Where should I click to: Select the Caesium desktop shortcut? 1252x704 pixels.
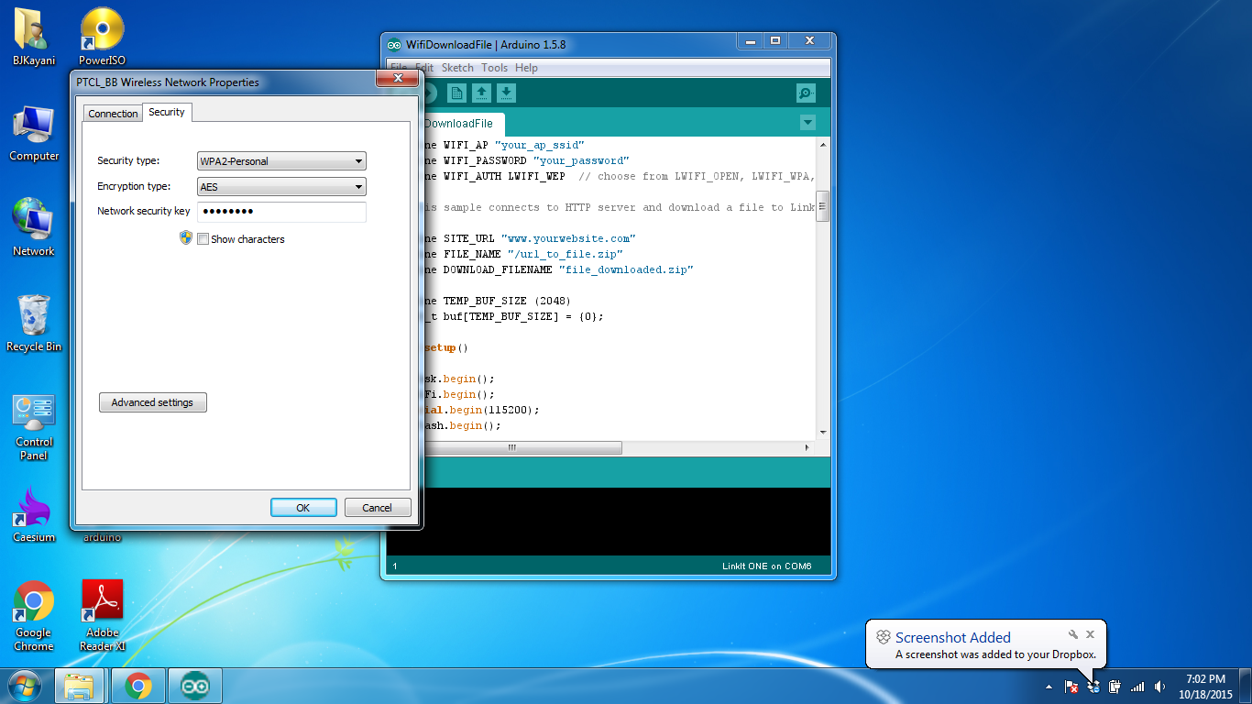coord(34,514)
